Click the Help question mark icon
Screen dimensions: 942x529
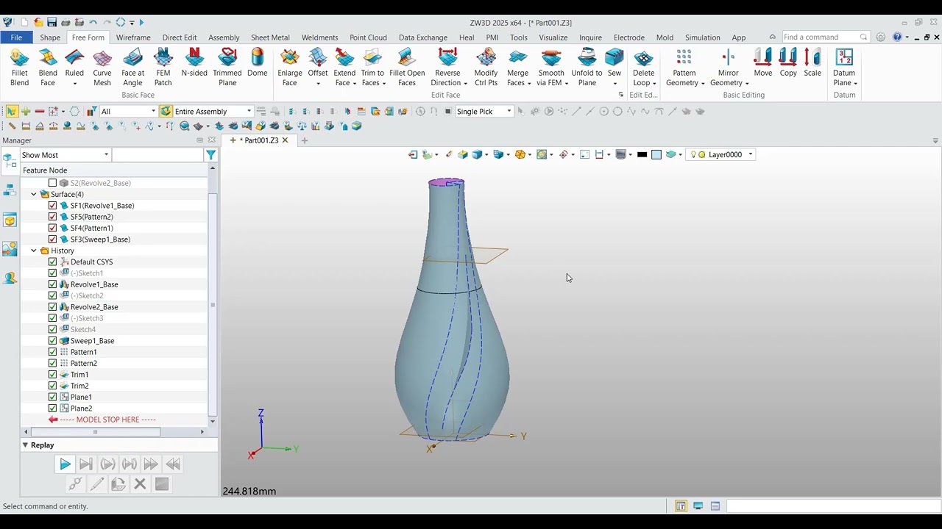click(897, 37)
